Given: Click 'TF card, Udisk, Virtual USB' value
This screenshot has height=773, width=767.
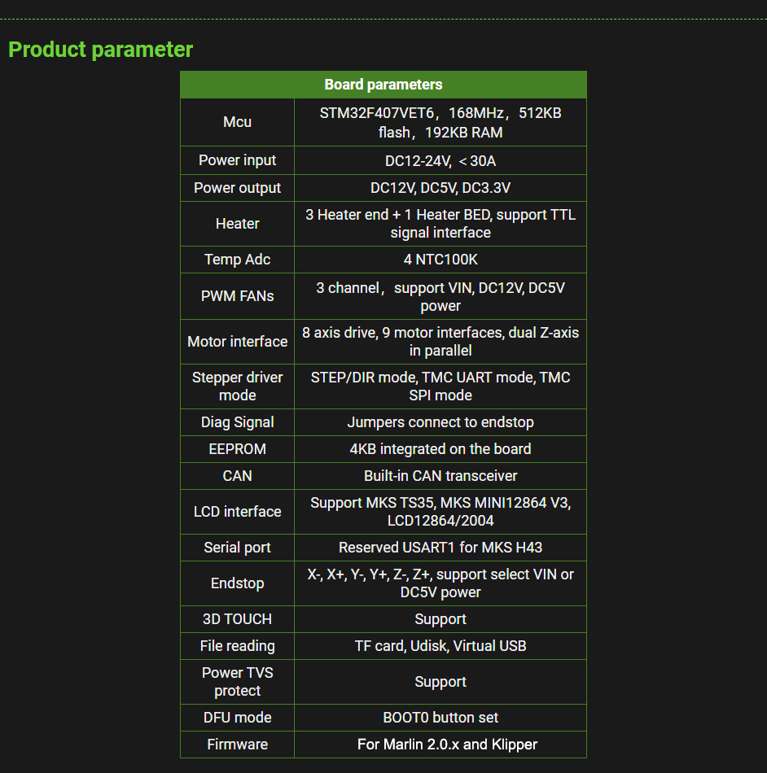Looking at the screenshot, I should click(x=440, y=646).
